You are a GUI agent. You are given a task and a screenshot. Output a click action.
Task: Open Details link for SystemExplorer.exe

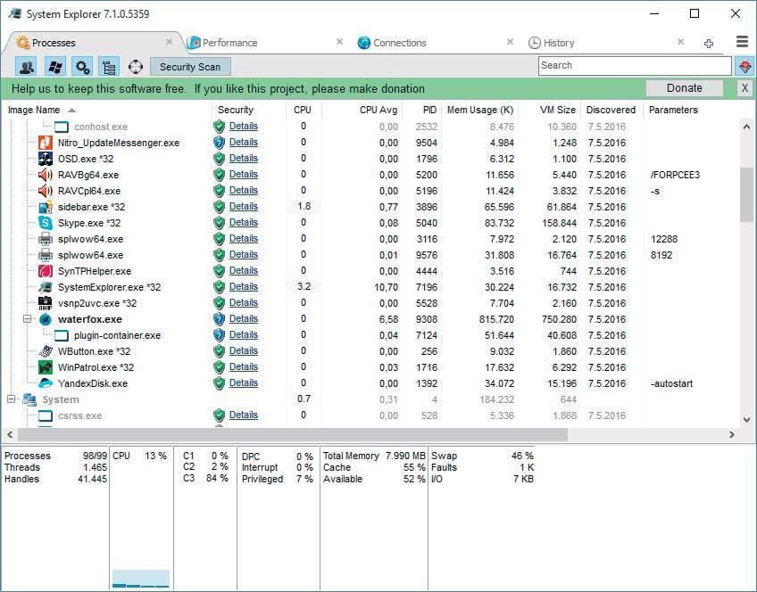coord(244,286)
